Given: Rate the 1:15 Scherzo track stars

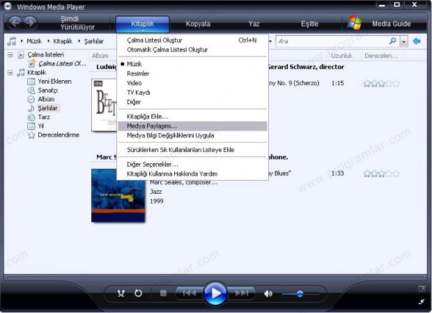Looking at the screenshot, I should click(381, 83).
